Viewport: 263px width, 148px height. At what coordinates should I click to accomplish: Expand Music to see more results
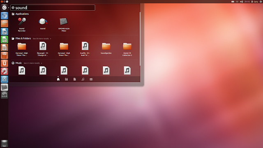tap(33, 63)
